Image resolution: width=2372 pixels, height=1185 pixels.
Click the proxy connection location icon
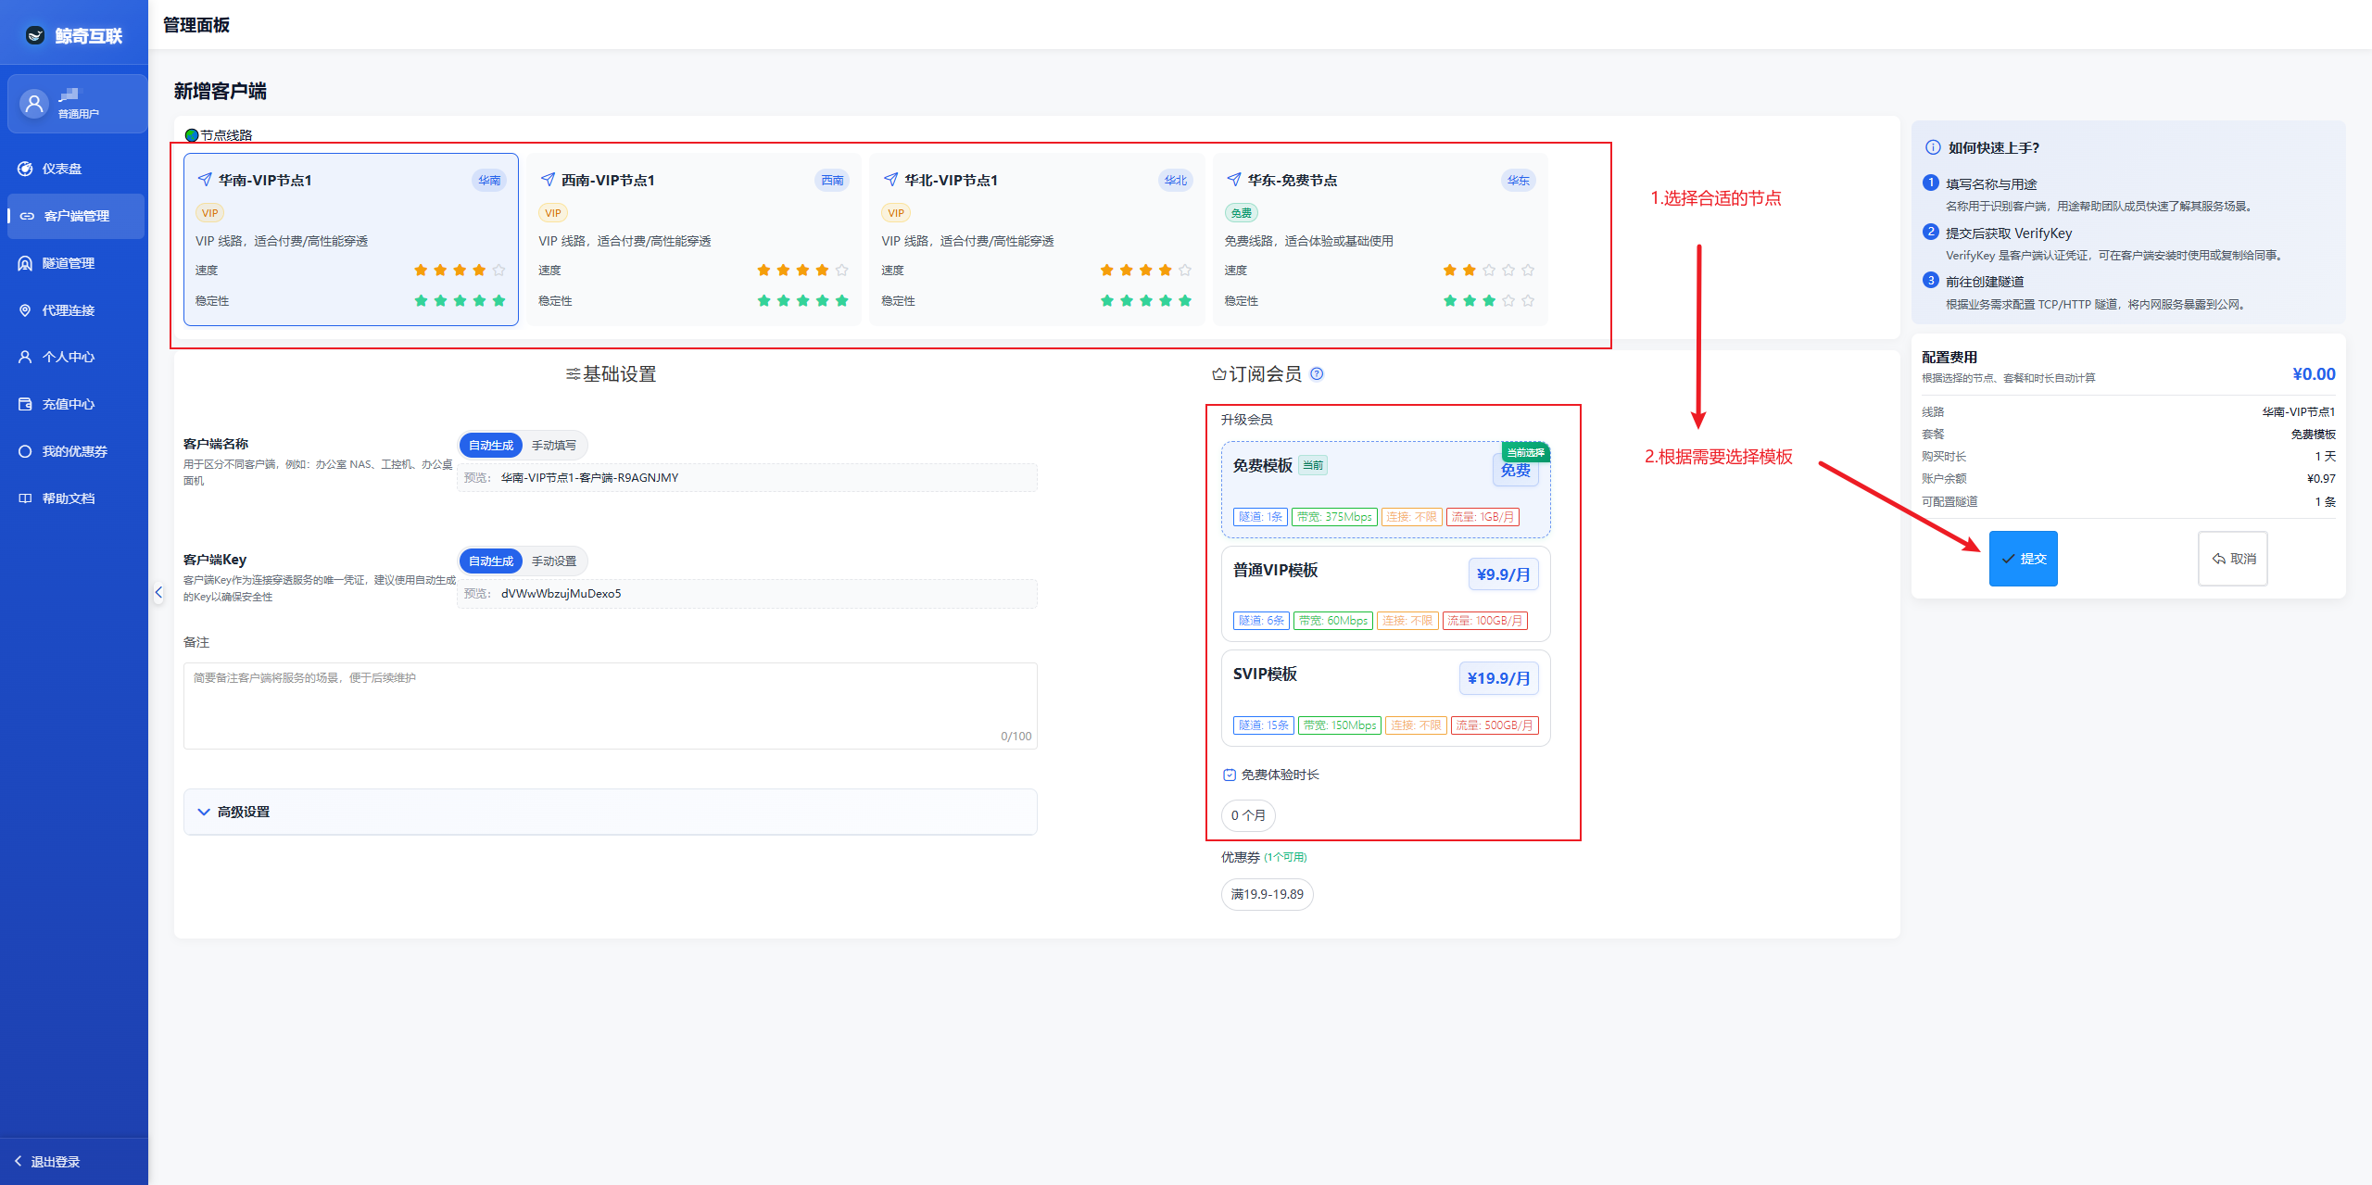click(25, 310)
